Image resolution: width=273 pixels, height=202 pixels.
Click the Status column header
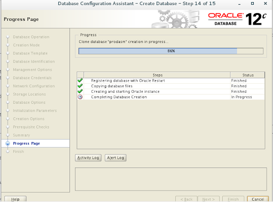click(x=247, y=75)
